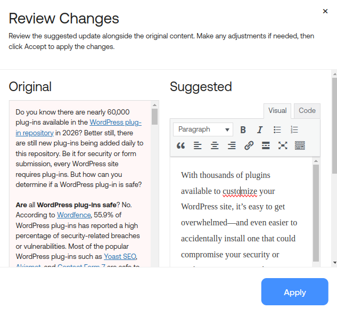Toggle the toolbar kitchen sink
Image resolution: width=337 pixels, height=309 pixels.
pyautogui.click(x=300, y=145)
